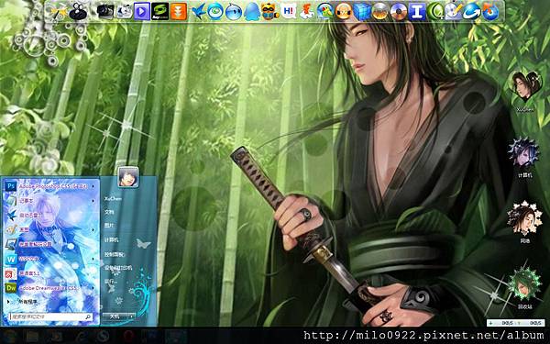Expand 所有程序 all programs list
This screenshot has width=550, height=344.
tap(23, 302)
